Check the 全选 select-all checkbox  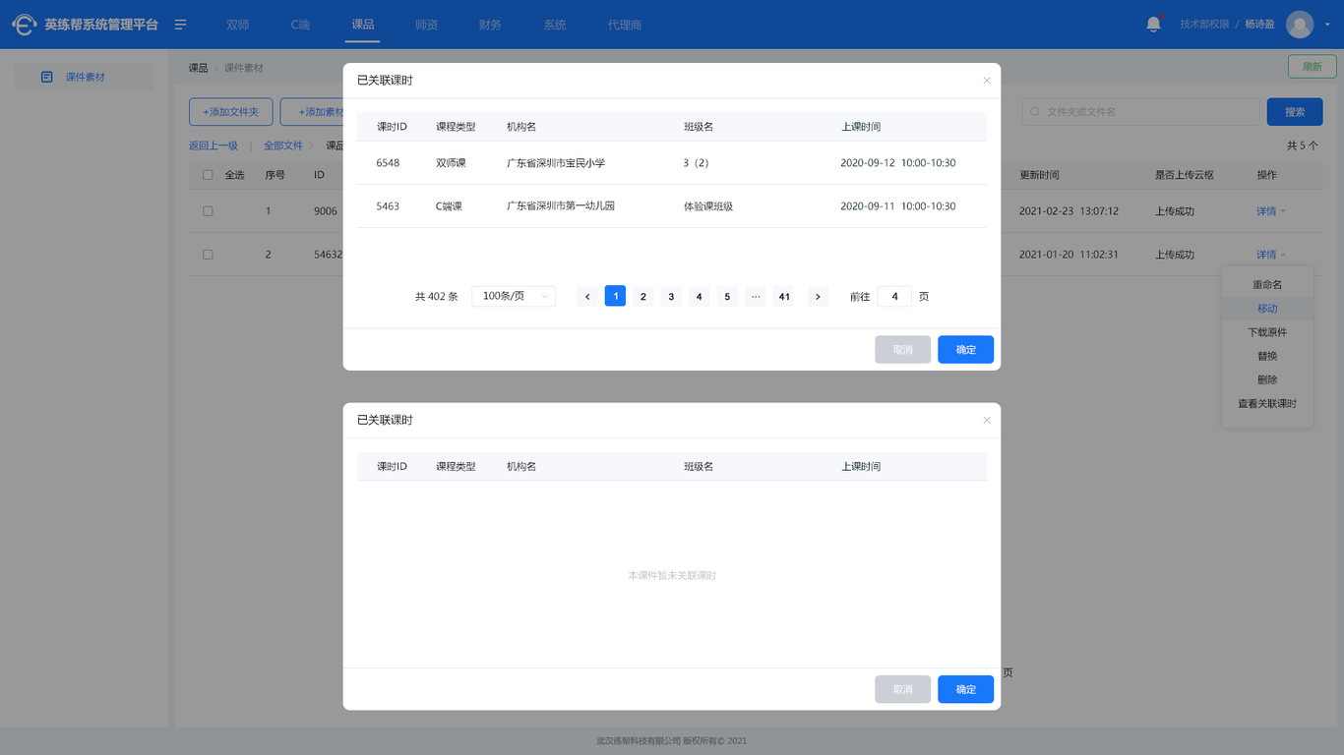pos(208,175)
